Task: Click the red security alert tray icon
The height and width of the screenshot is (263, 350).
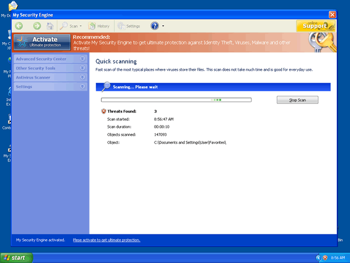Action: coord(325,258)
